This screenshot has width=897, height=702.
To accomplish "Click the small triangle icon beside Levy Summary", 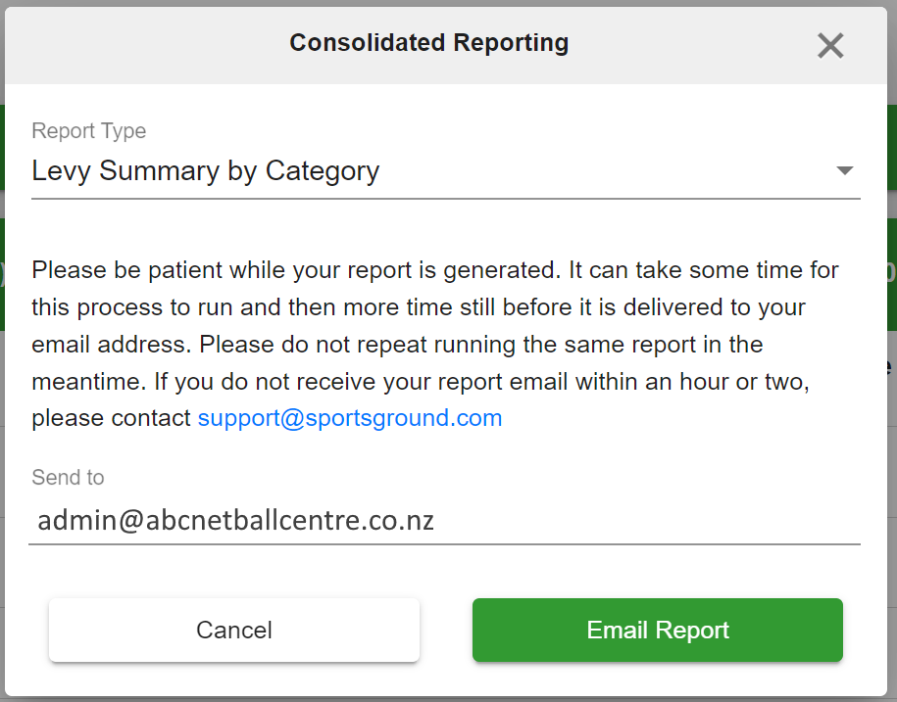I will tap(844, 170).
